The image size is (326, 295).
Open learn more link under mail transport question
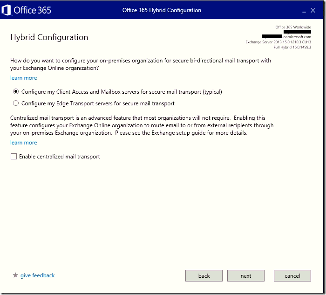pos(23,78)
